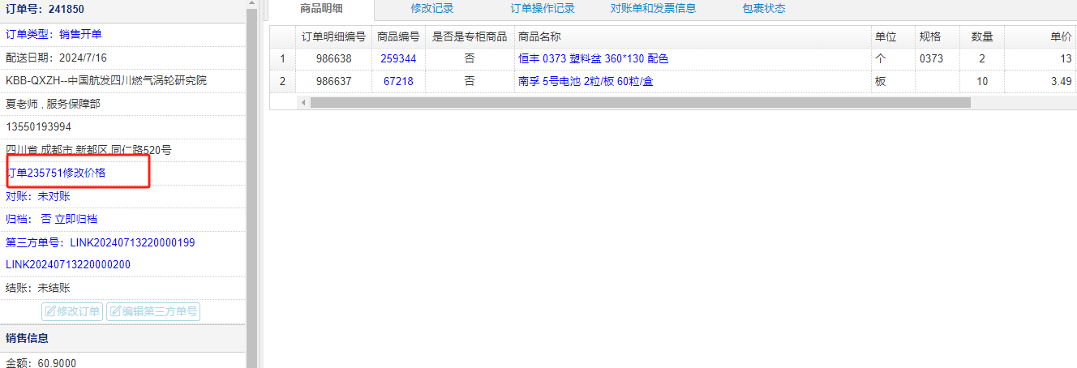Click the horizontal scrollbar of the product table
Image resolution: width=1077 pixels, height=368 pixels.
(640, 103)
